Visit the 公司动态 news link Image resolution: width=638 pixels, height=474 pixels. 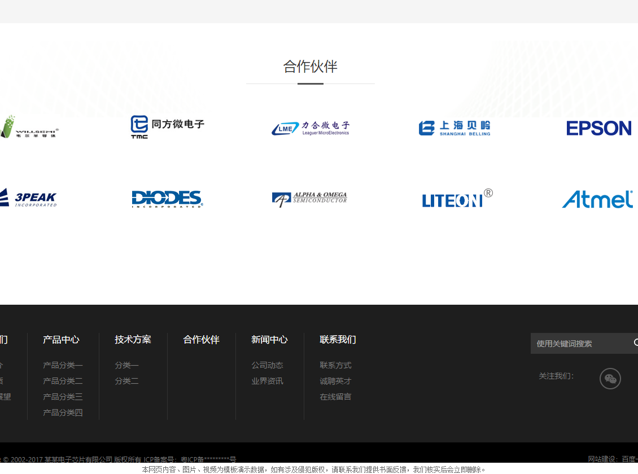tap(267, 365)
